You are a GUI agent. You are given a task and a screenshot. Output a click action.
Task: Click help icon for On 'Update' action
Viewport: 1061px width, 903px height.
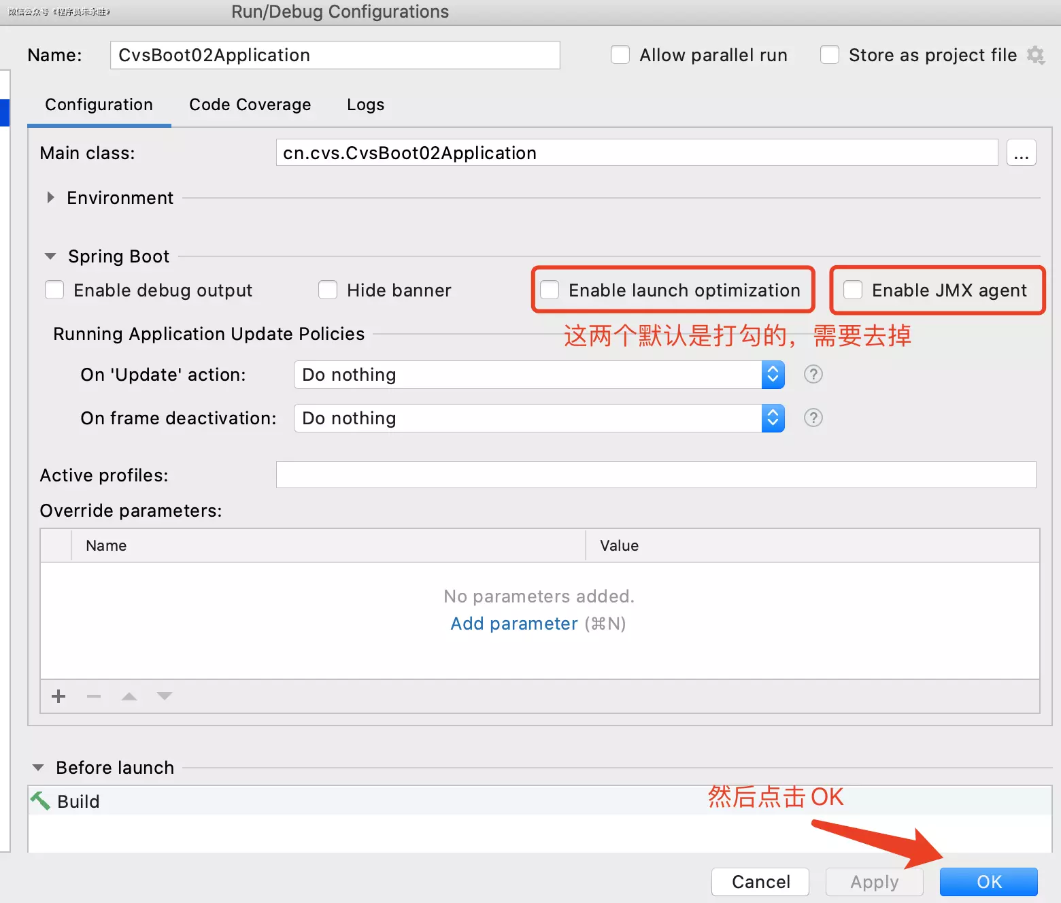pos(813,375)
